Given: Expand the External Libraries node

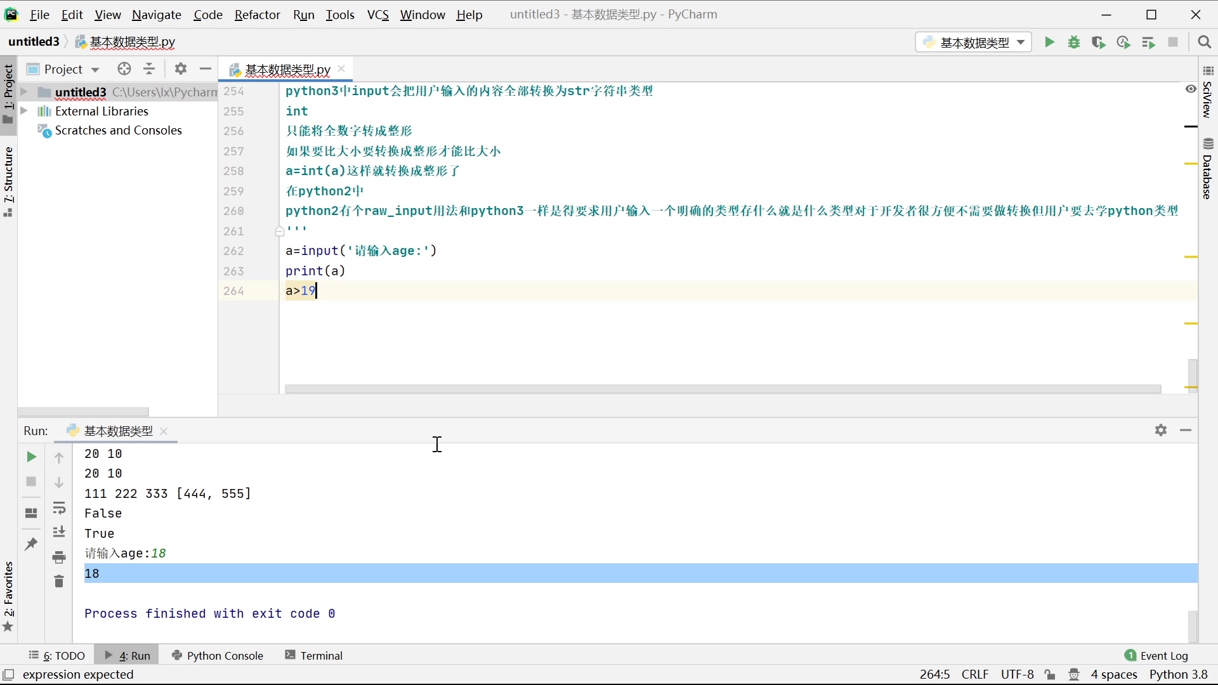Looking at the screenshot, I should [x=24, y=111].
